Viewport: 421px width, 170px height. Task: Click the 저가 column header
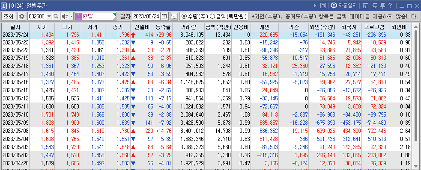click(x=93, y=27)
